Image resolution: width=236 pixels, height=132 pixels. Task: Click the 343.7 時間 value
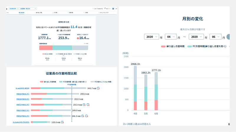tap(92, 89)
